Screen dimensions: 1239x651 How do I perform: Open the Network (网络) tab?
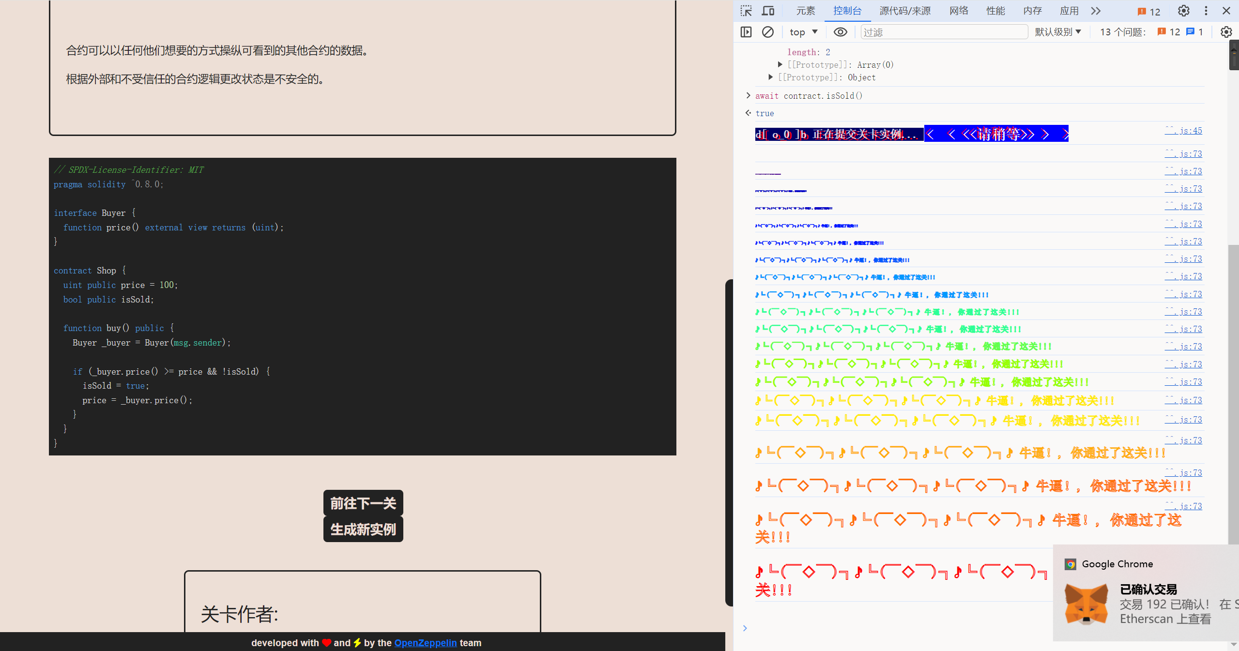[x=959, y=11]
